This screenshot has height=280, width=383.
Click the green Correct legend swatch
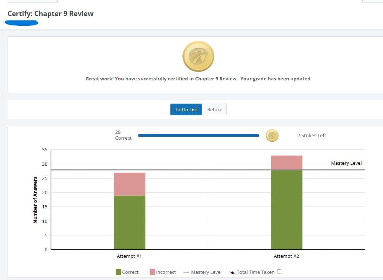point(118,272)
